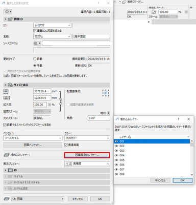Screen dimensions: 196x205
Task: Select the 手動 update radio button
Action: [35, 66]
